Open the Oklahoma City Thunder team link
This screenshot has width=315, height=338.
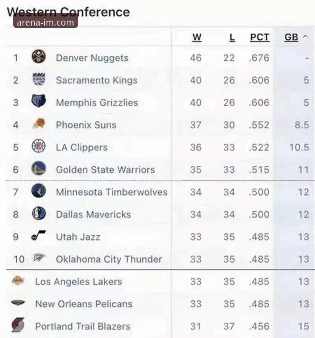109,259
